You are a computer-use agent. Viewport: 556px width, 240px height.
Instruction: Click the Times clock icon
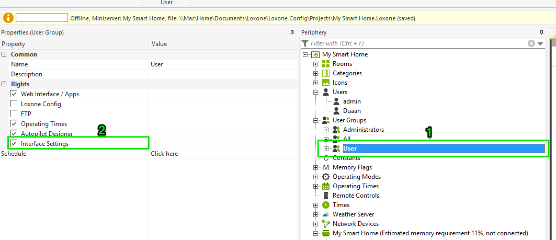click(326, 205)
